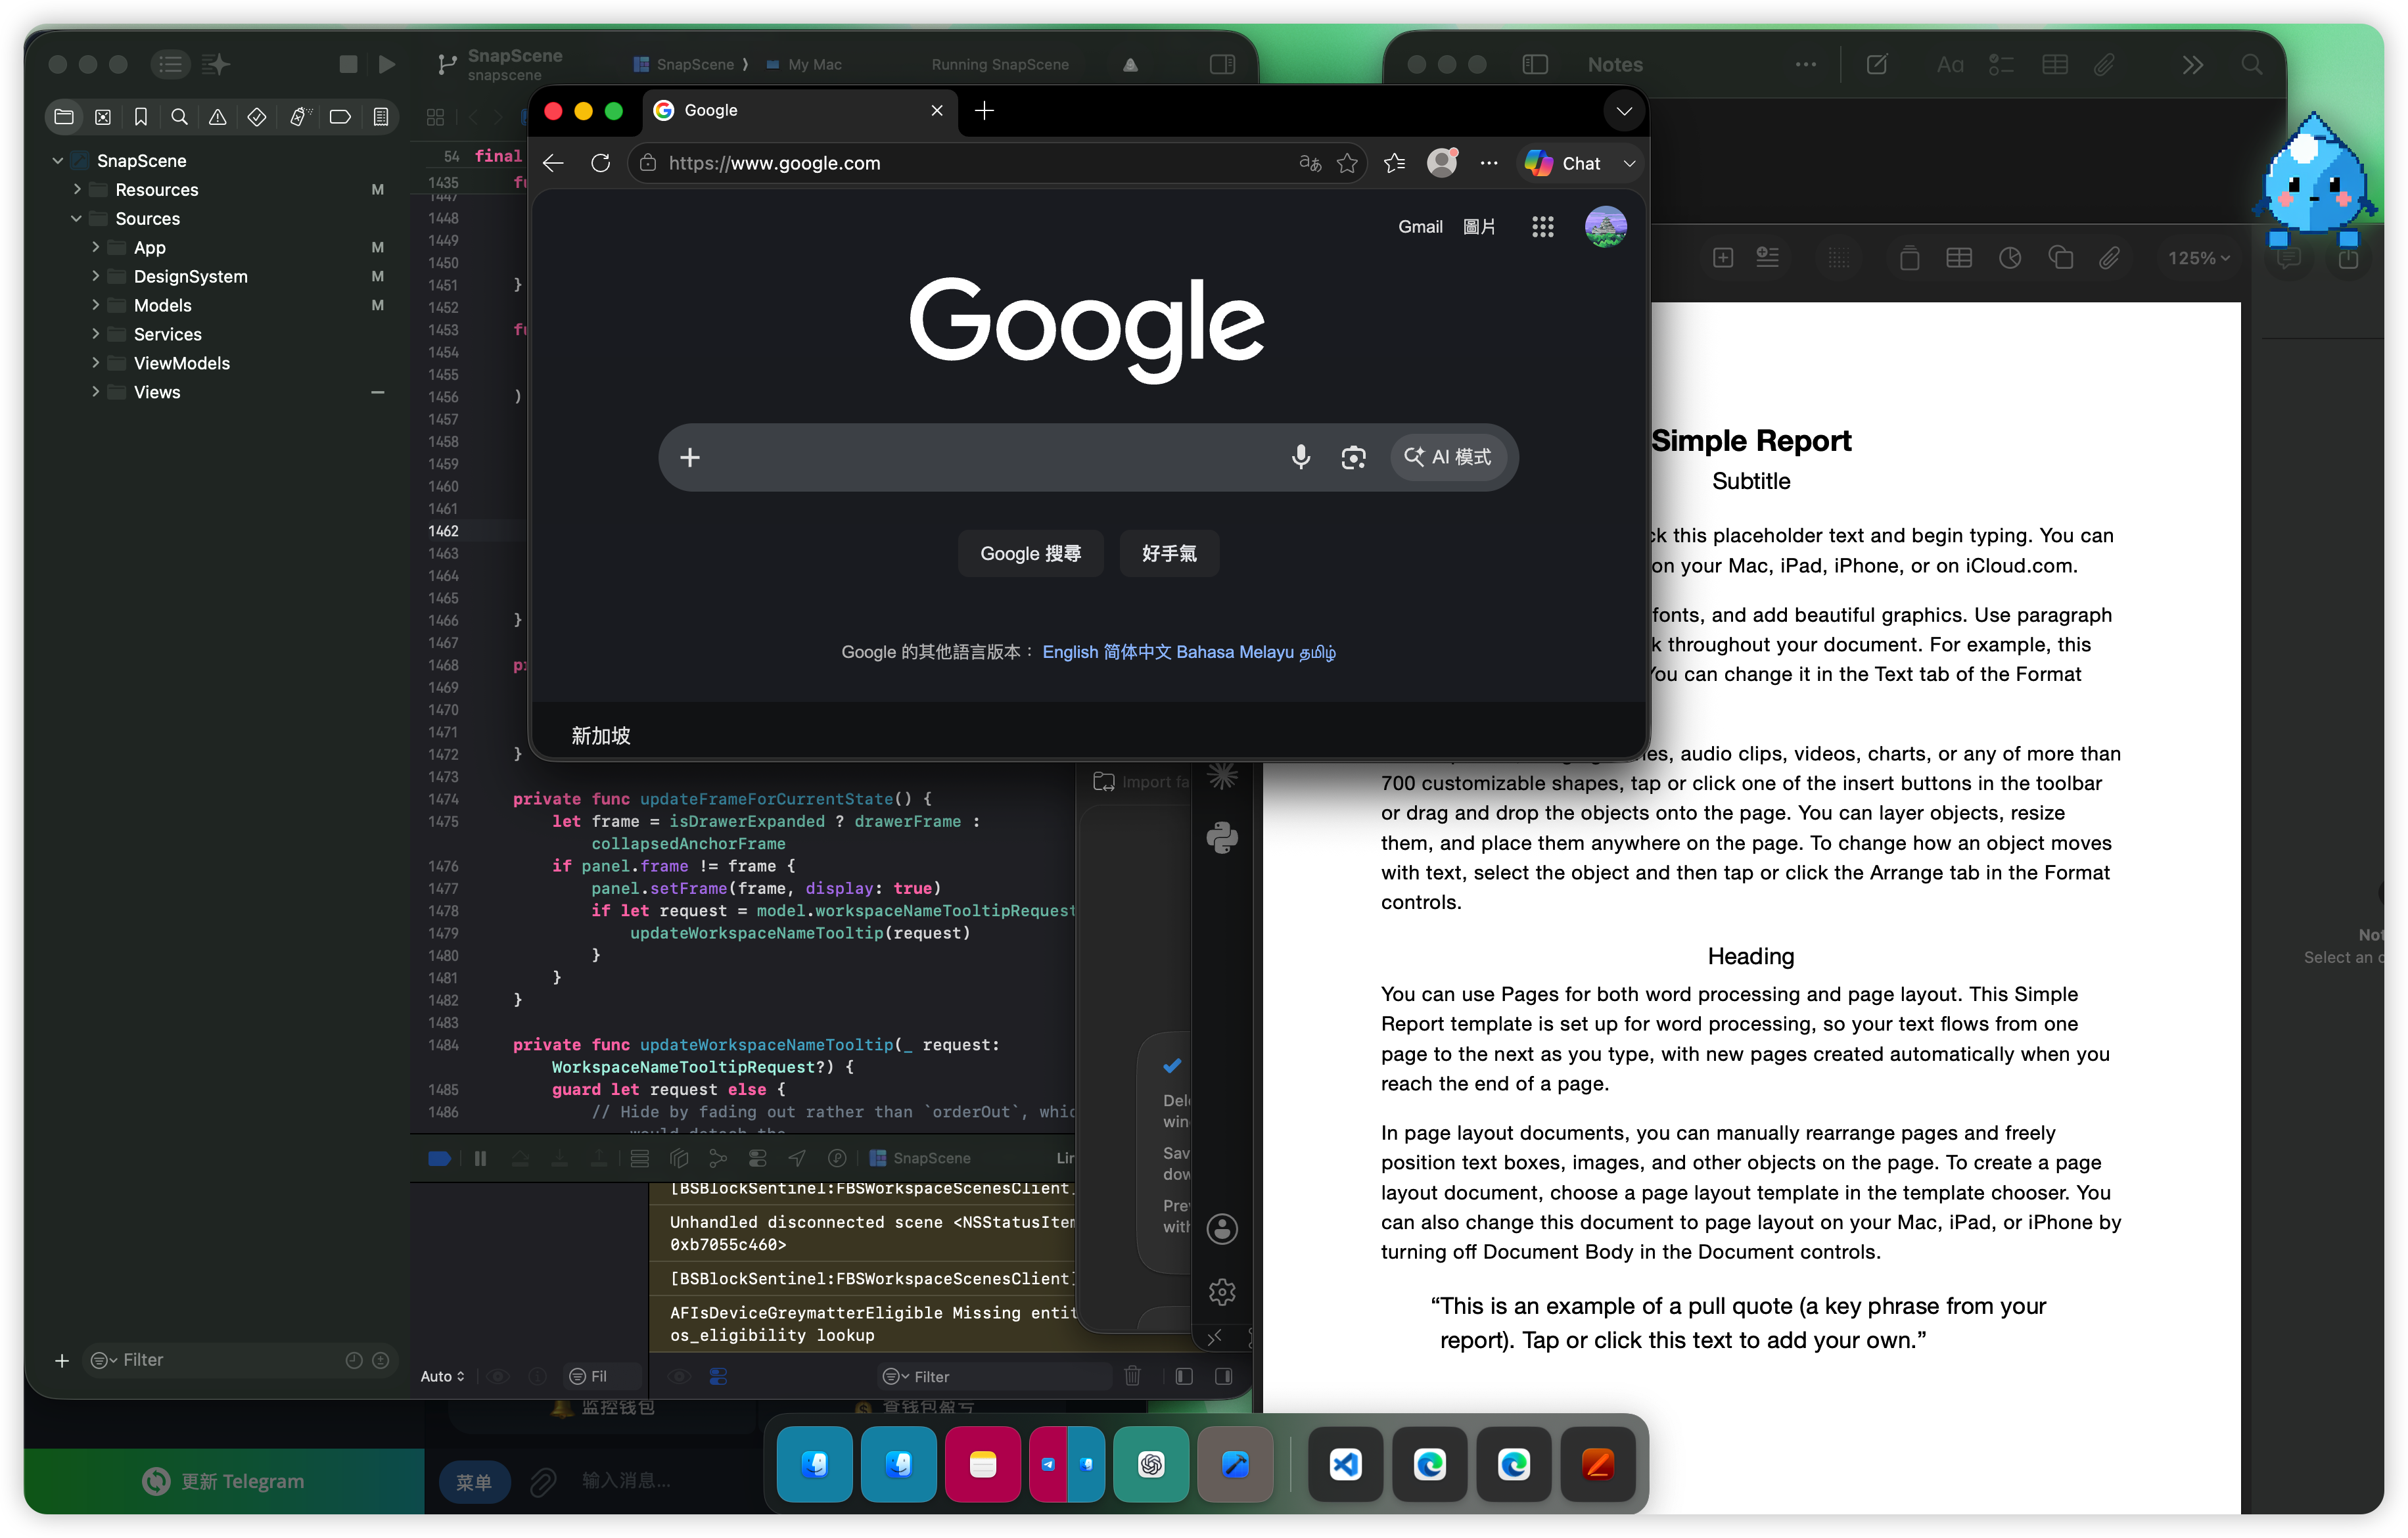Choose the My Mac run destination in Xcode
This screenshot has width=2408, height=1538.
804,64
